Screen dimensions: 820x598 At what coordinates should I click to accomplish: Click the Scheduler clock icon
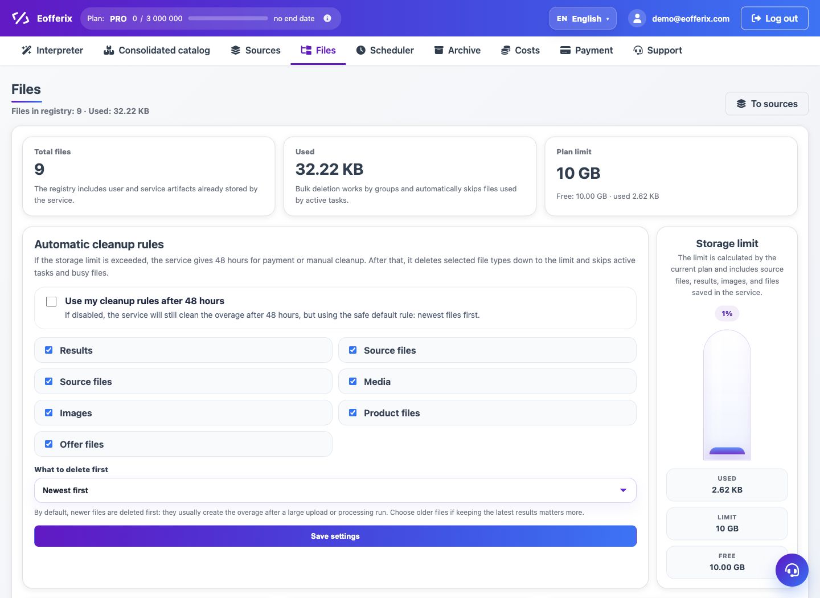[x=361, y=50]
